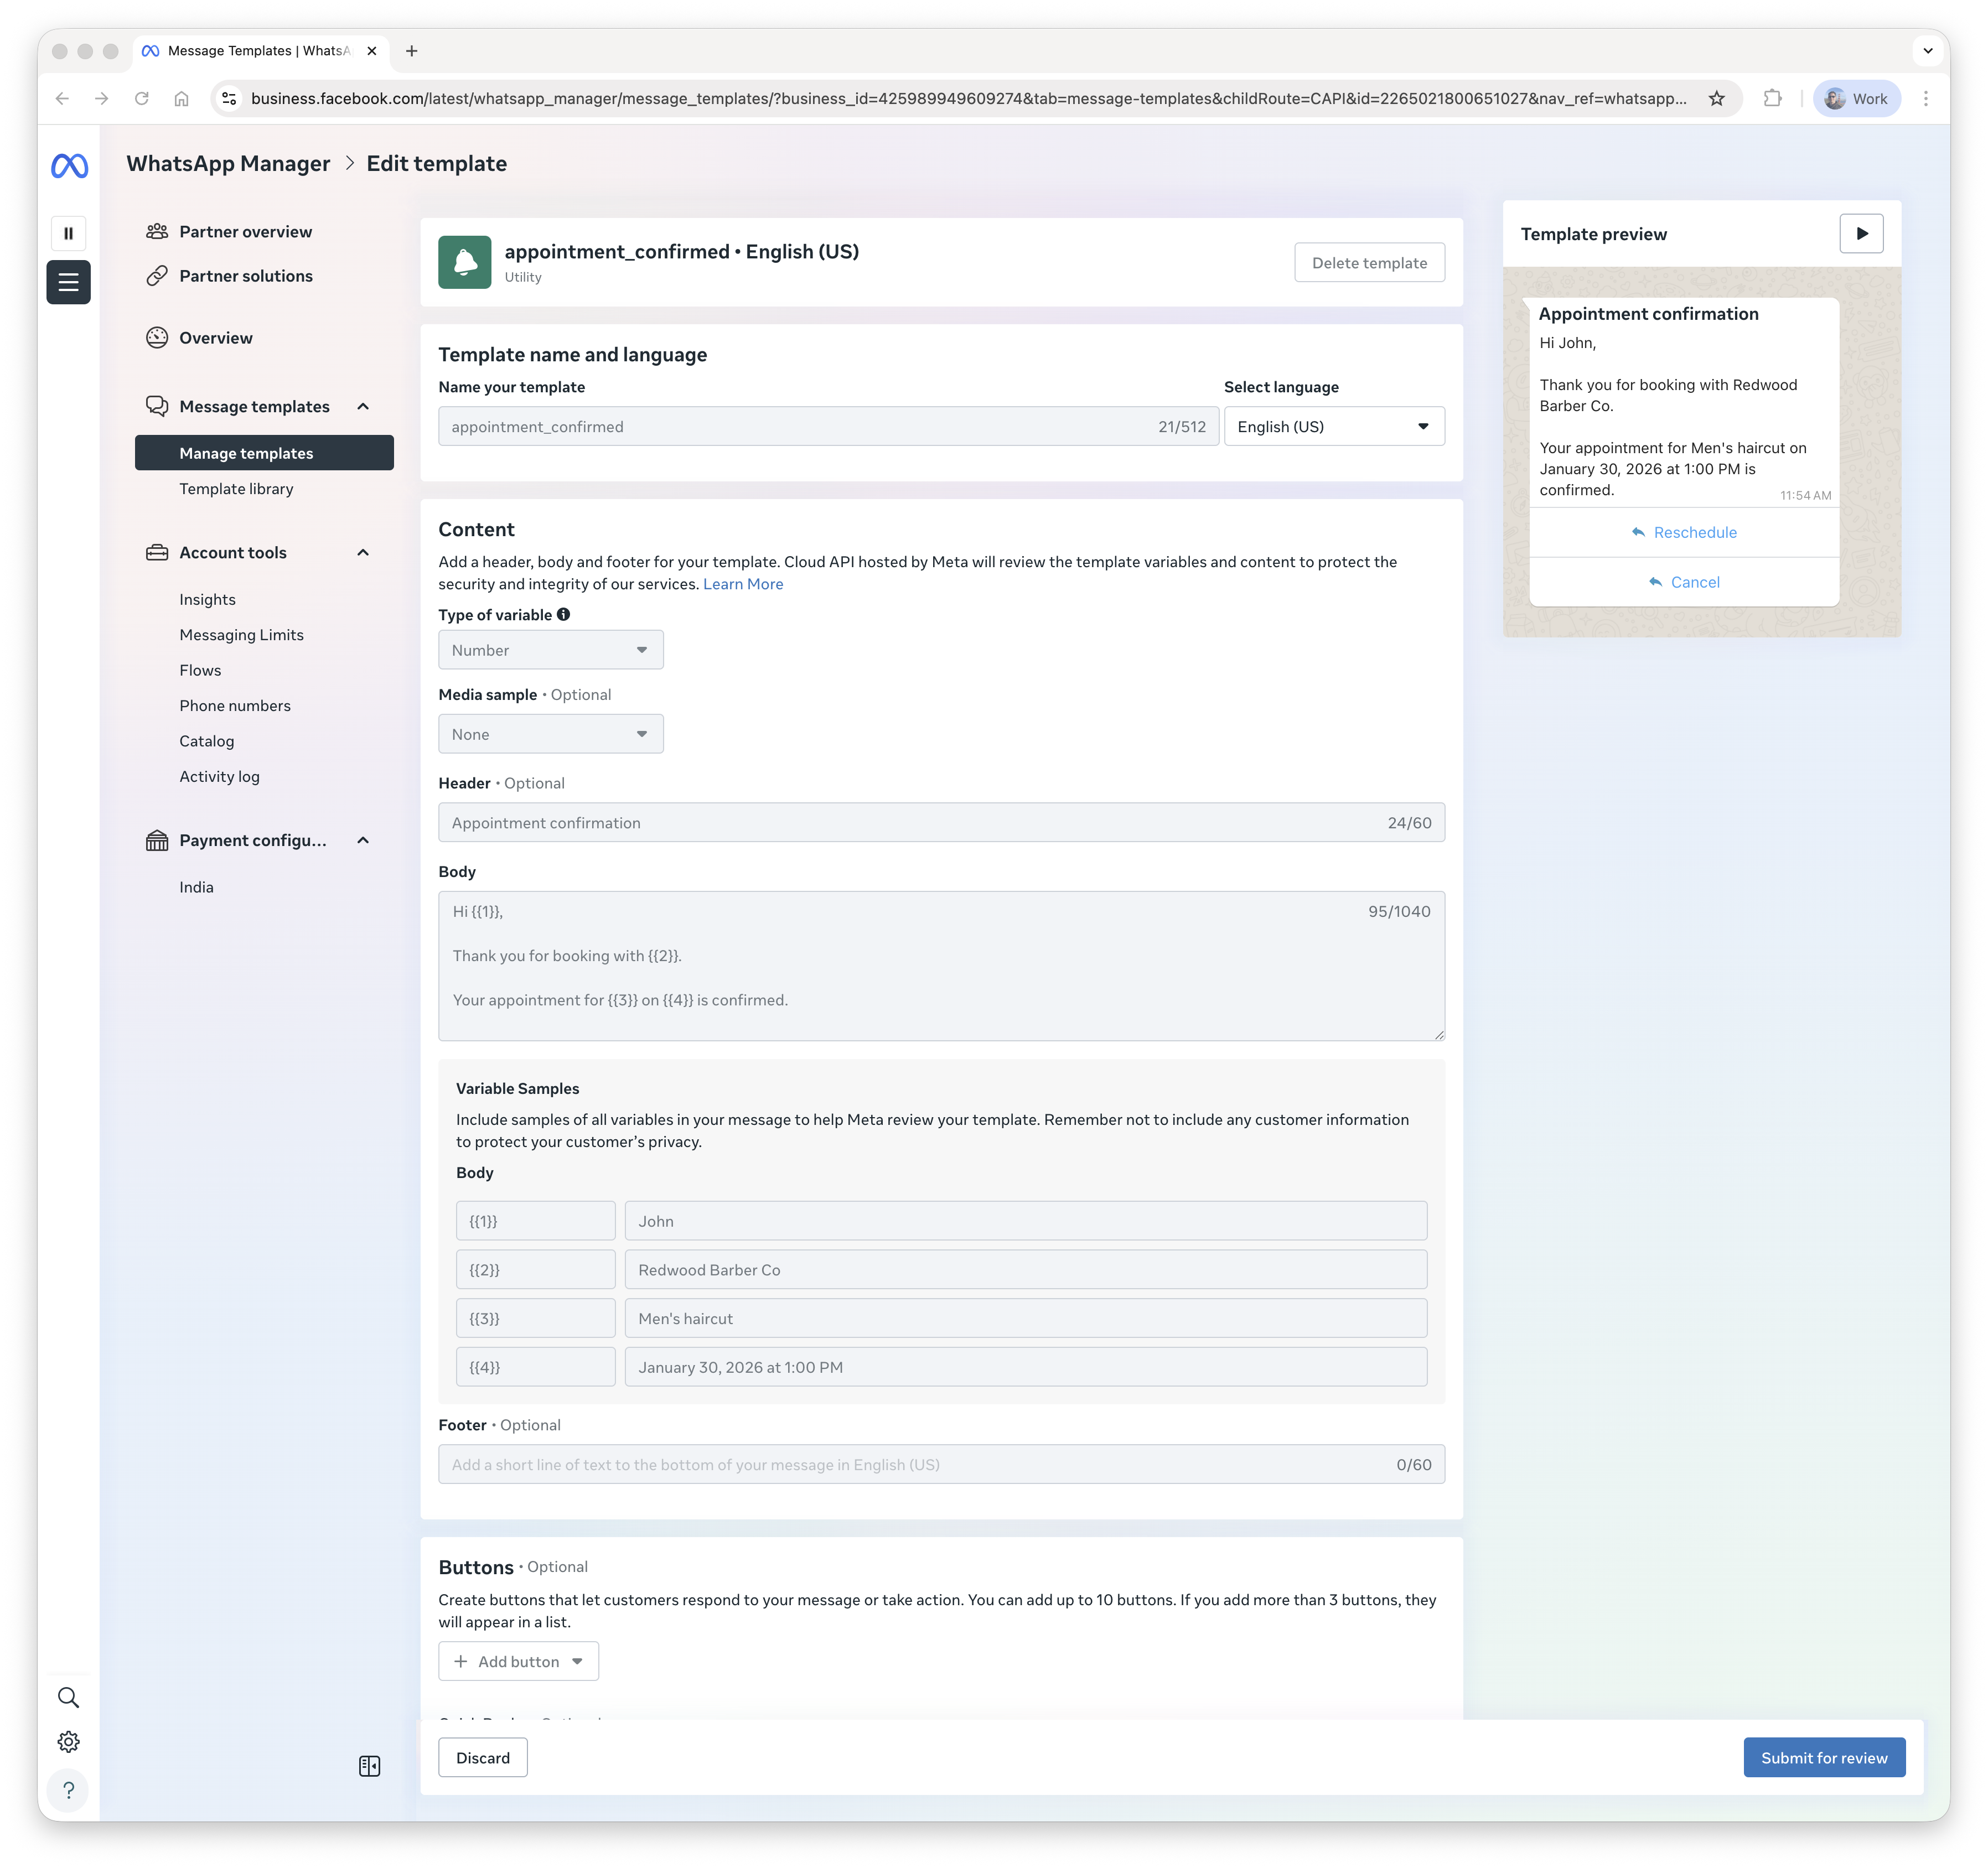This screenshot has width=1988, height=1868.
Task: Play the template preview
Action: point(1861,233)
